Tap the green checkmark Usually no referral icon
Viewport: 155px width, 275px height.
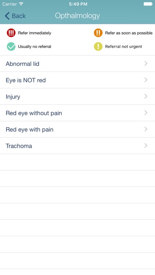click(x=11, y=47)
